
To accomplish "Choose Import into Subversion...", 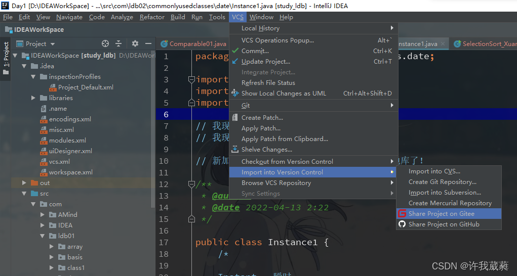I will [x=449, y=193].
